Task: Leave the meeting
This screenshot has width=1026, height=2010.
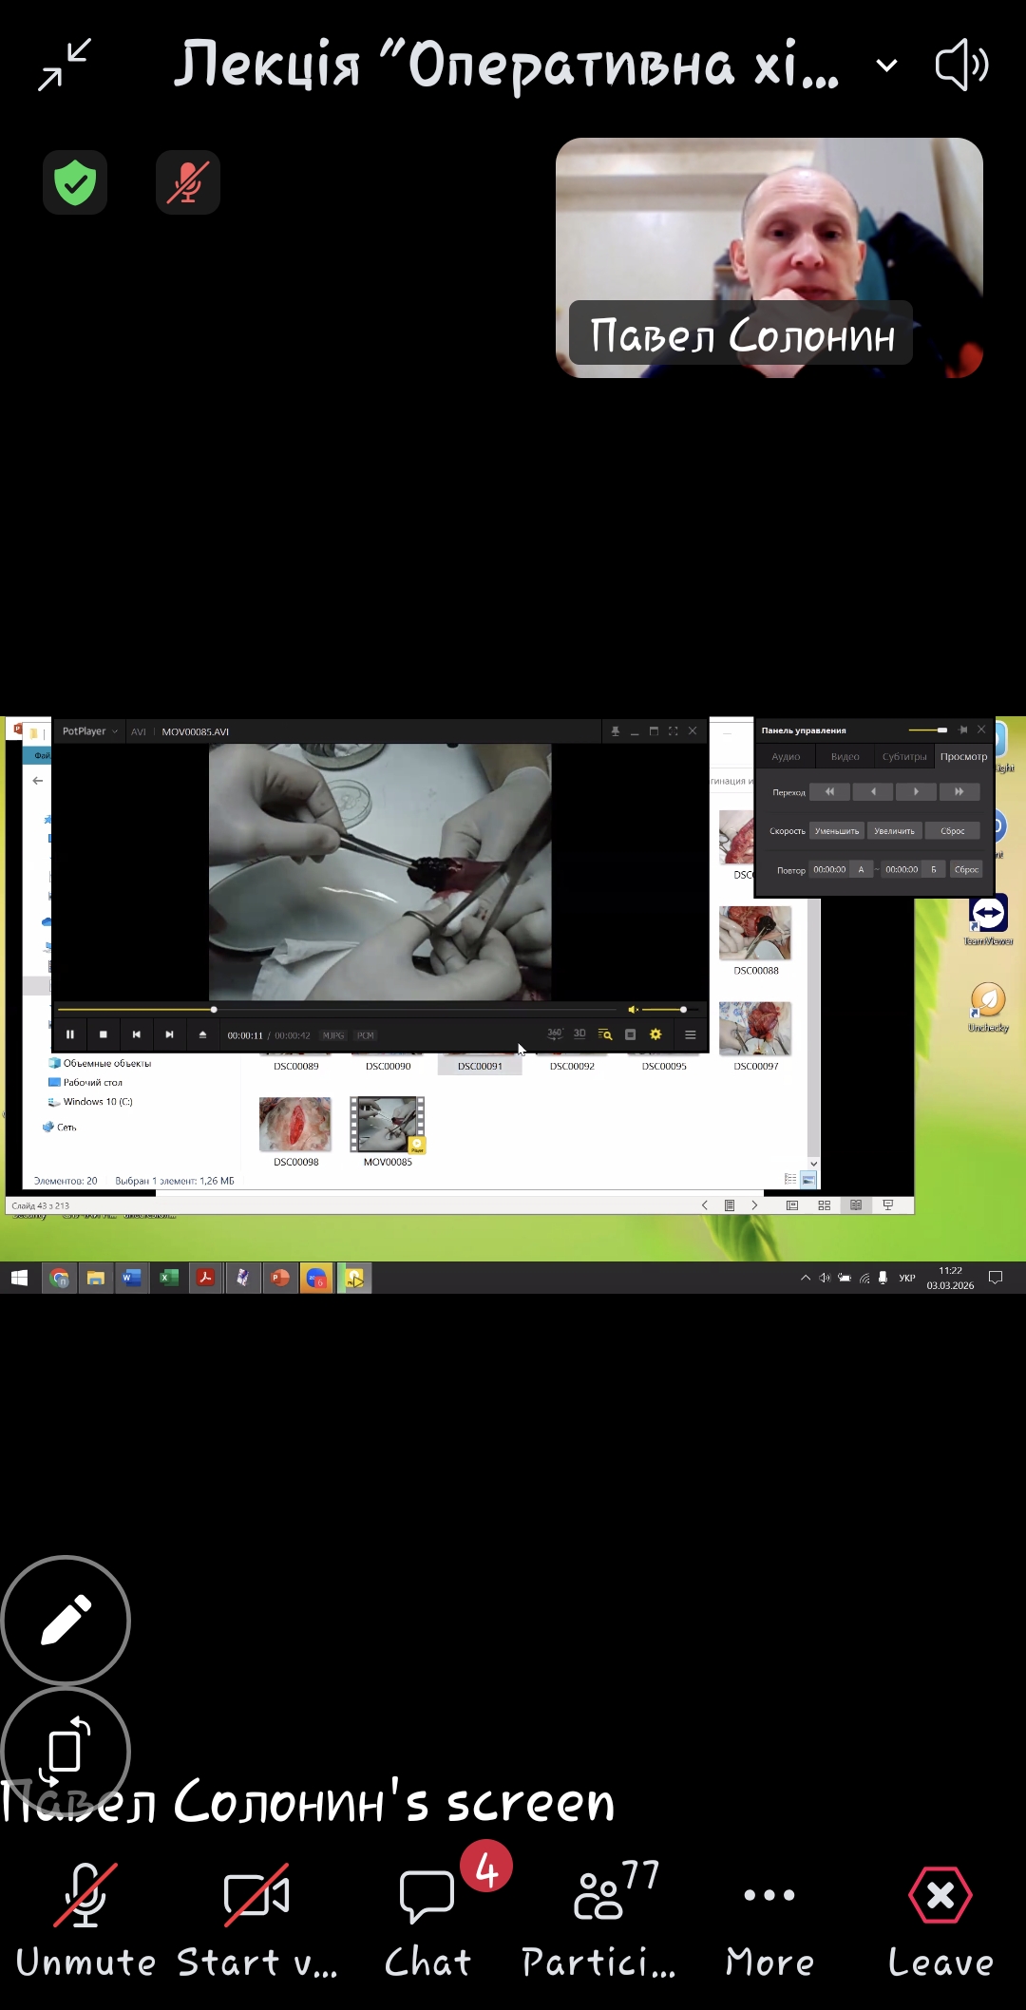Action: [x=940, y=1919]
